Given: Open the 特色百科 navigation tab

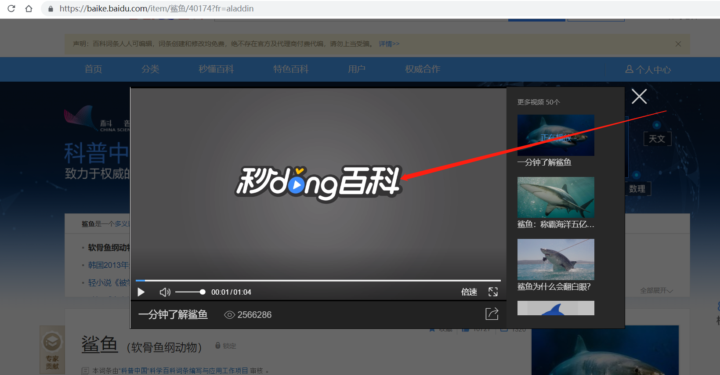Looking at the screenshot, I should [291, 69].
